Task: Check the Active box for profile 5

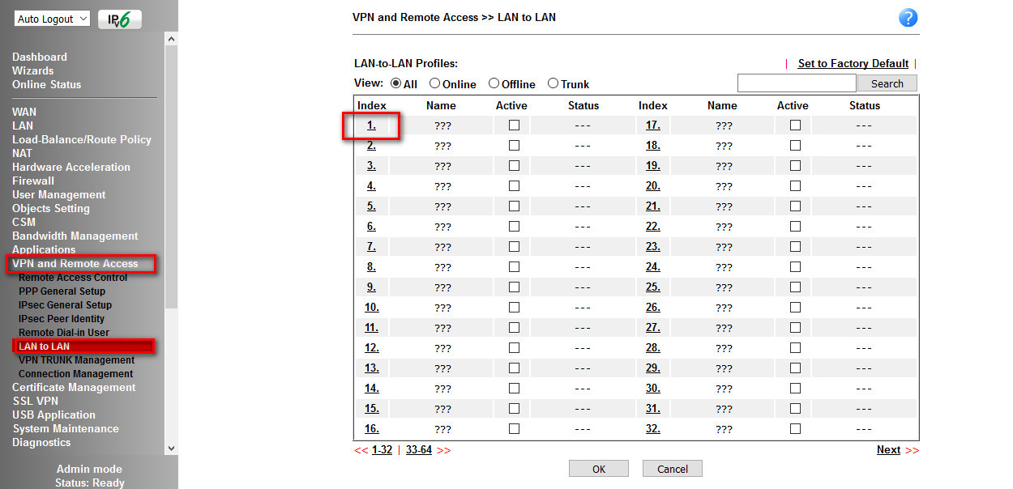Action: (514, 206)
